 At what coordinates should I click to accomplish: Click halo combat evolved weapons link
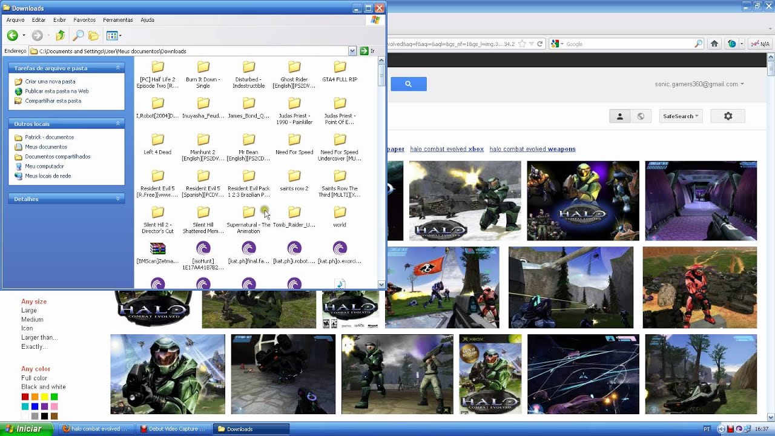pos(533,149)
